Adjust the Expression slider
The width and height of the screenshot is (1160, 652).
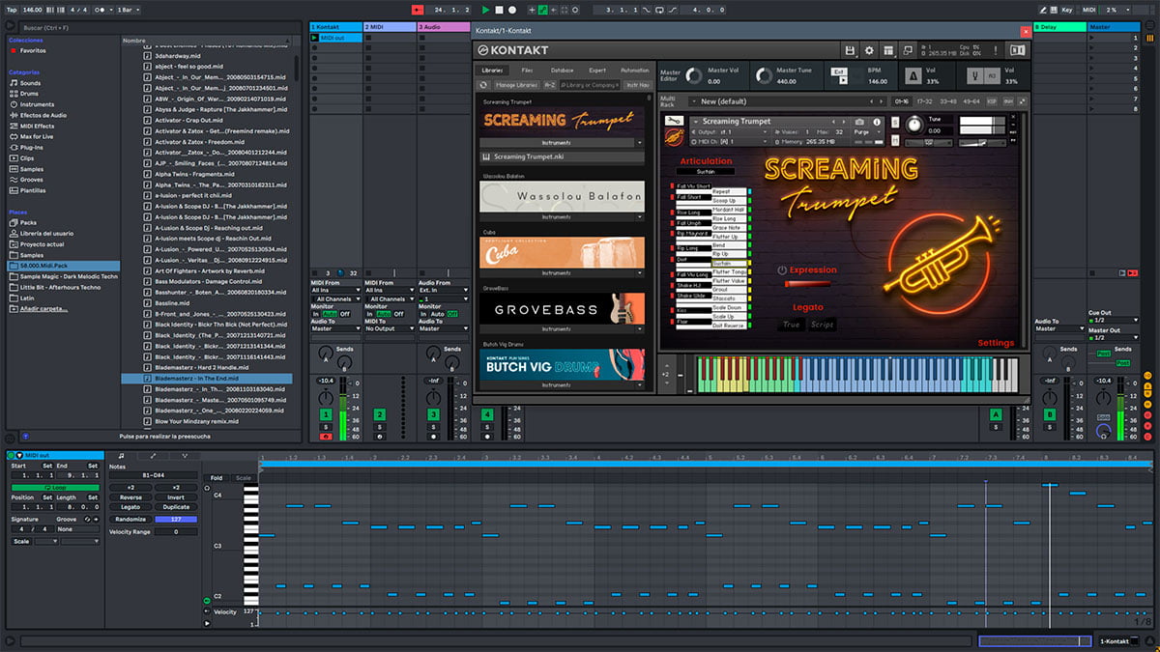click(x=809, y=283)
